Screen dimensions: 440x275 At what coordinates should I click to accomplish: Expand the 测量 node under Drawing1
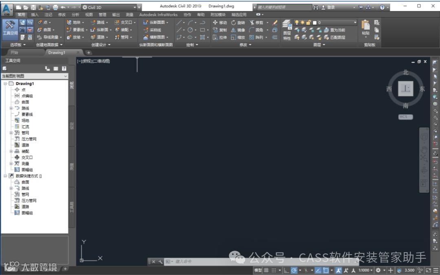pyautogui.click(x=11, y=164)
